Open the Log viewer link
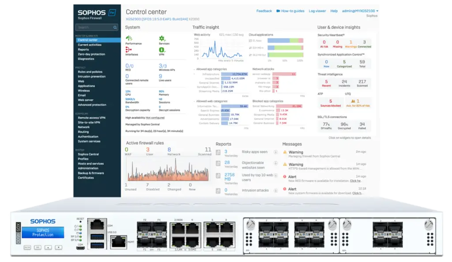Viewport: 452px width, 262px height. [x=317, y=11]
